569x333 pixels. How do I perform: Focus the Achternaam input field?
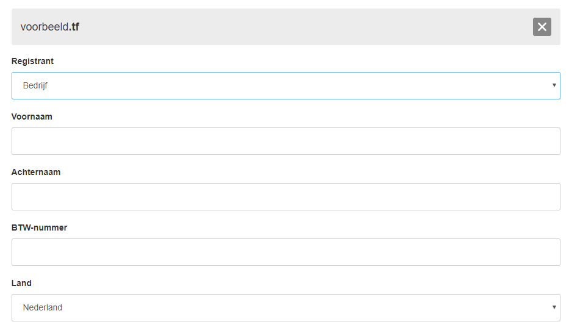coord(285,196)
